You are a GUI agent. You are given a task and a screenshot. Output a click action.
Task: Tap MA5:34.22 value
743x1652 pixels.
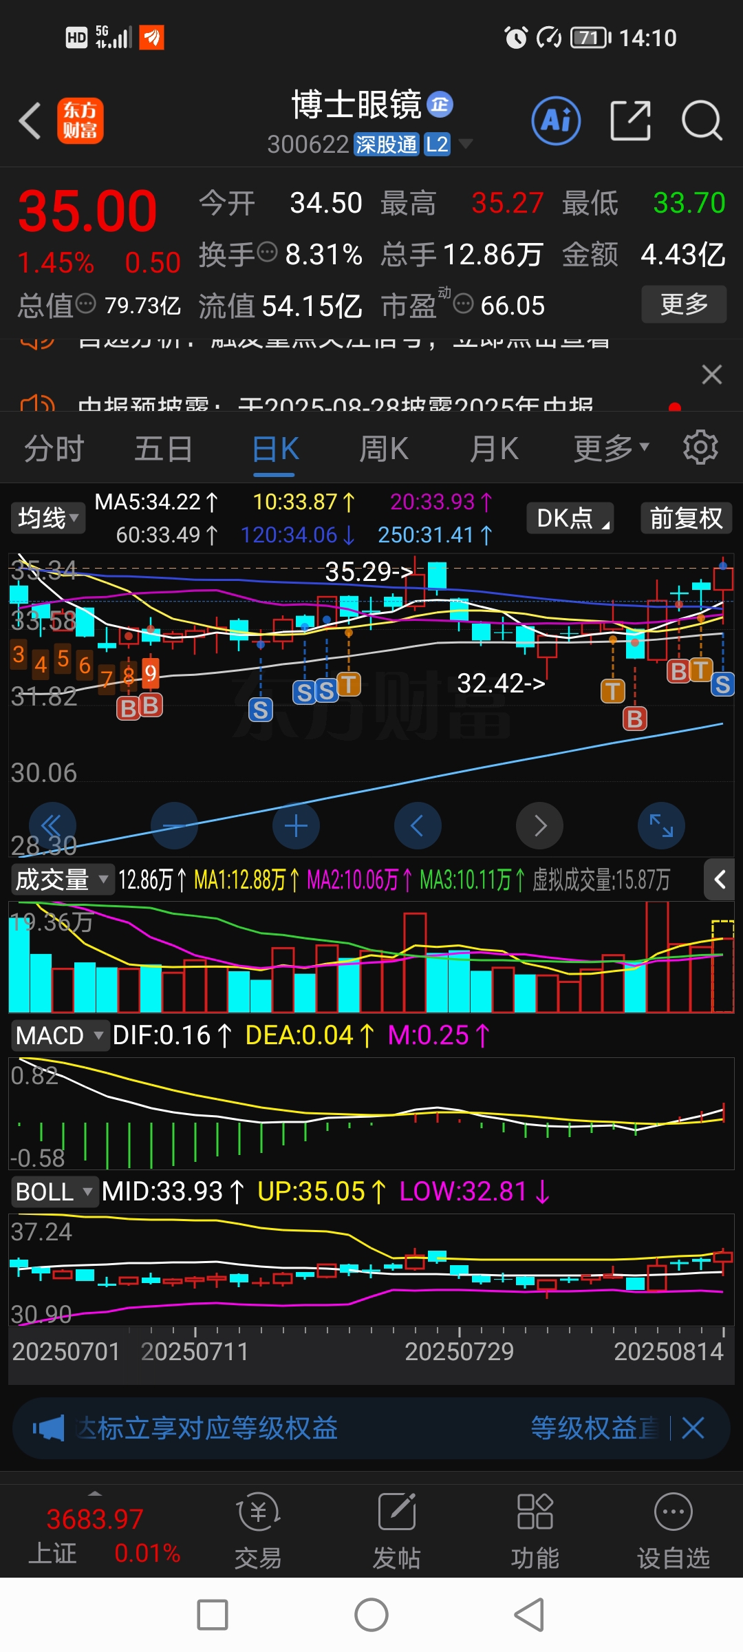click(155, 502)
